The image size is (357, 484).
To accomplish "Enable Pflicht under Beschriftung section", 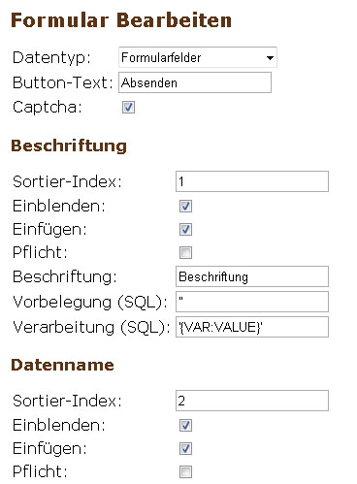I will [x=185, y=253].
